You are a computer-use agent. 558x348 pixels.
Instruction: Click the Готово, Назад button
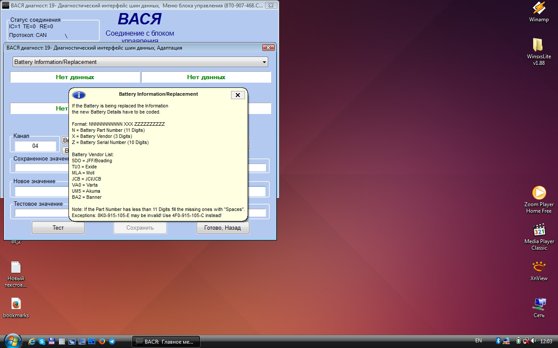222,228
